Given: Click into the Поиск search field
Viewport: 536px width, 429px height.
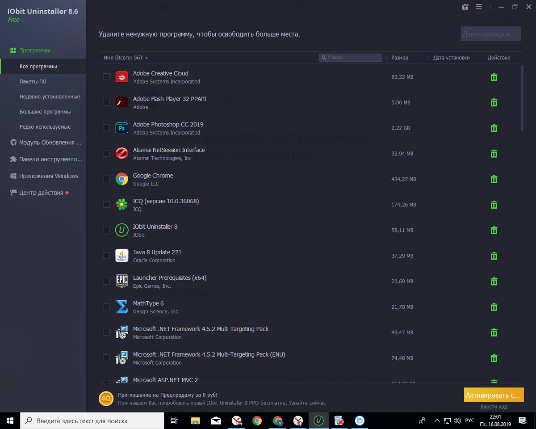Looking at the screenshot, I should click(x=351, y=58).
